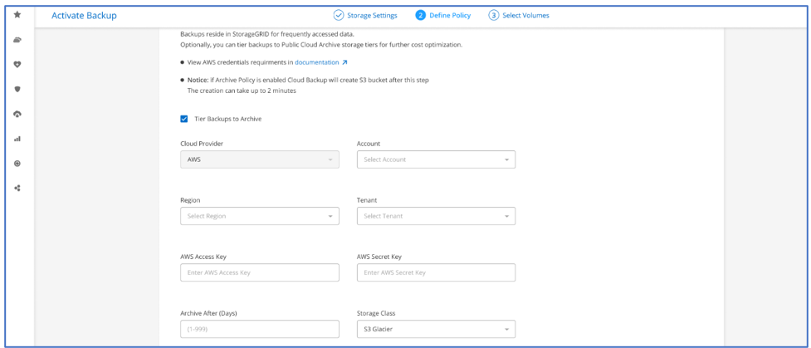This screenshot has height=348, width=811.
Task: Focus the AWS Secret Key input field
Action: (436, 272)
